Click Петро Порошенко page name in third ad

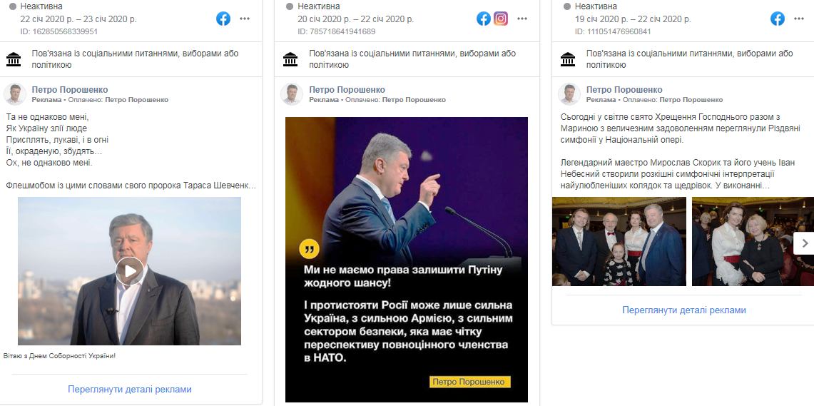pos(624,90)
